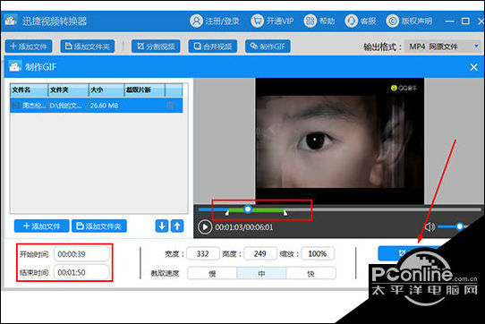Viewport: 485px width, 324px height.
Task: Select 快 fast capture speed
Action: pyautogui.click(x=311, y=273)
